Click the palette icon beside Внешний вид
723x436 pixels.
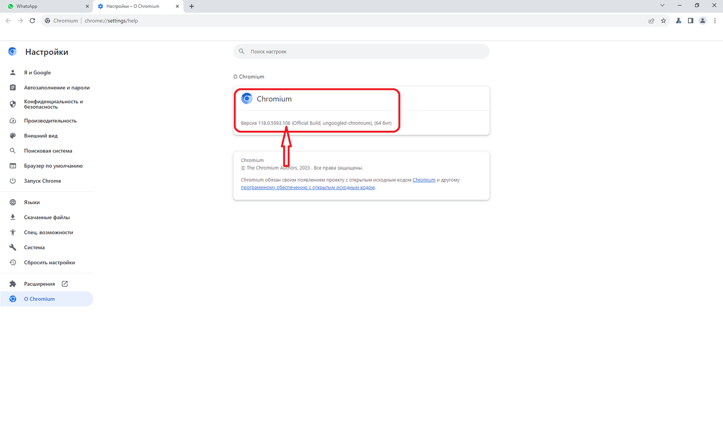pyautogui.click(x=12, y=136)
